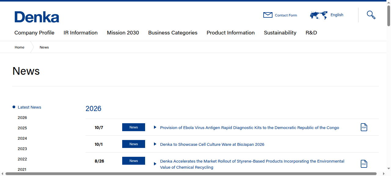Click arrow beside the Styrene-Based Products headline
This screenshot has height=176, width=391.
[155, 164]
